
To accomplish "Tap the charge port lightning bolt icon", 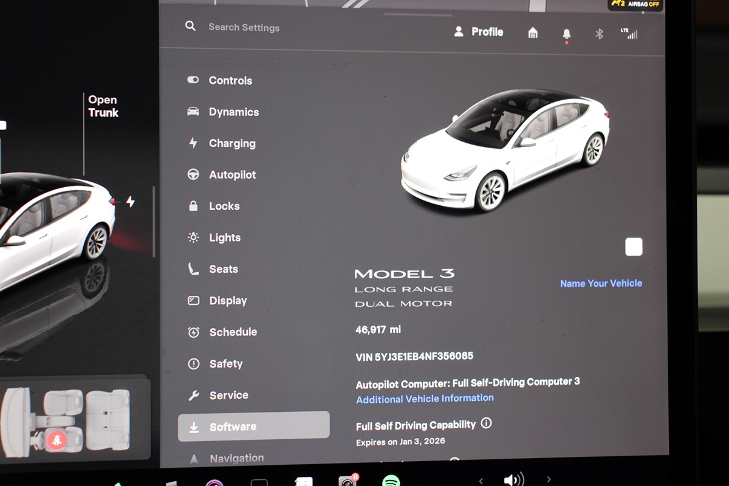I will (130, 202).
